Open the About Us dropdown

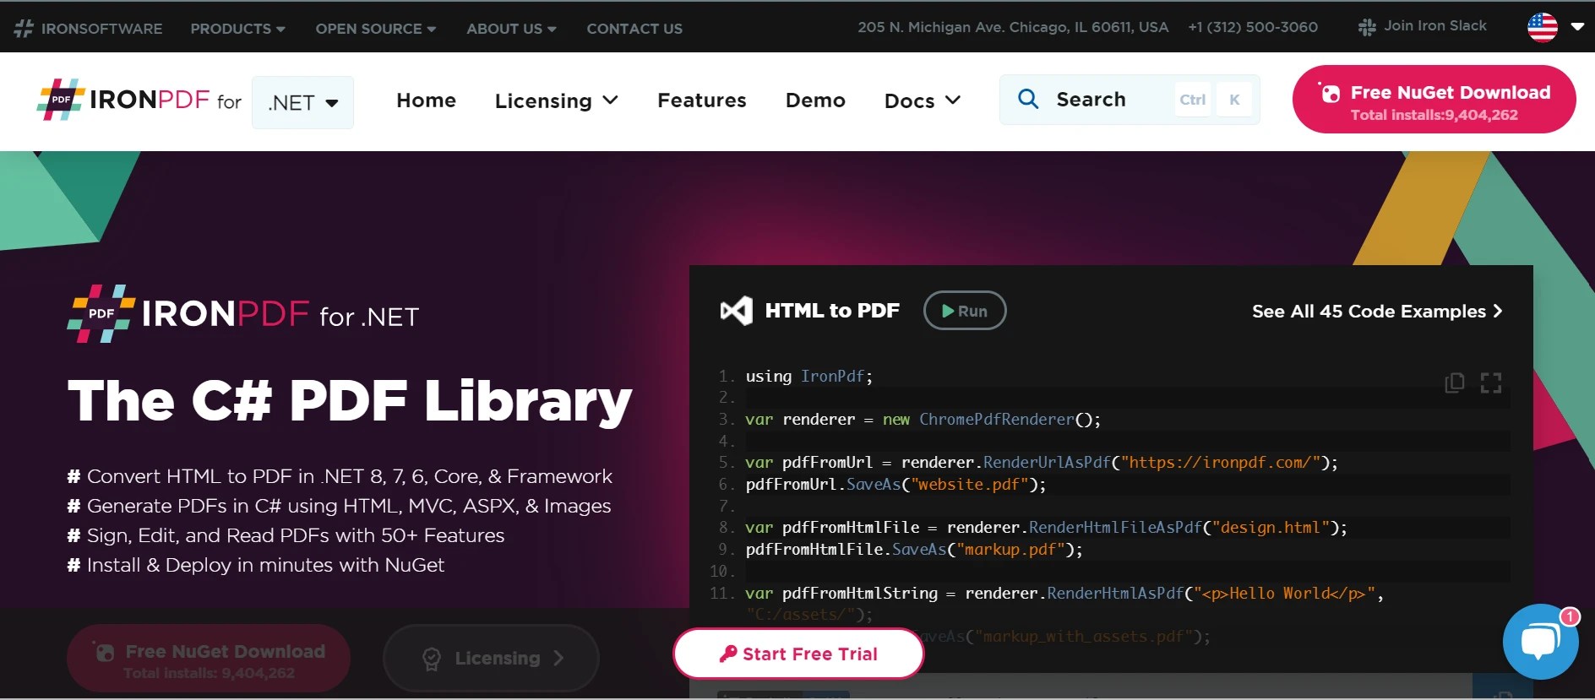click(x=511, y=29)
